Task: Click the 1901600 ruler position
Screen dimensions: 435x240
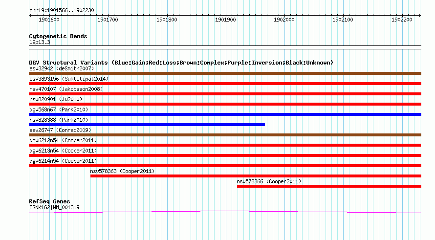Action: click(49, 20)
